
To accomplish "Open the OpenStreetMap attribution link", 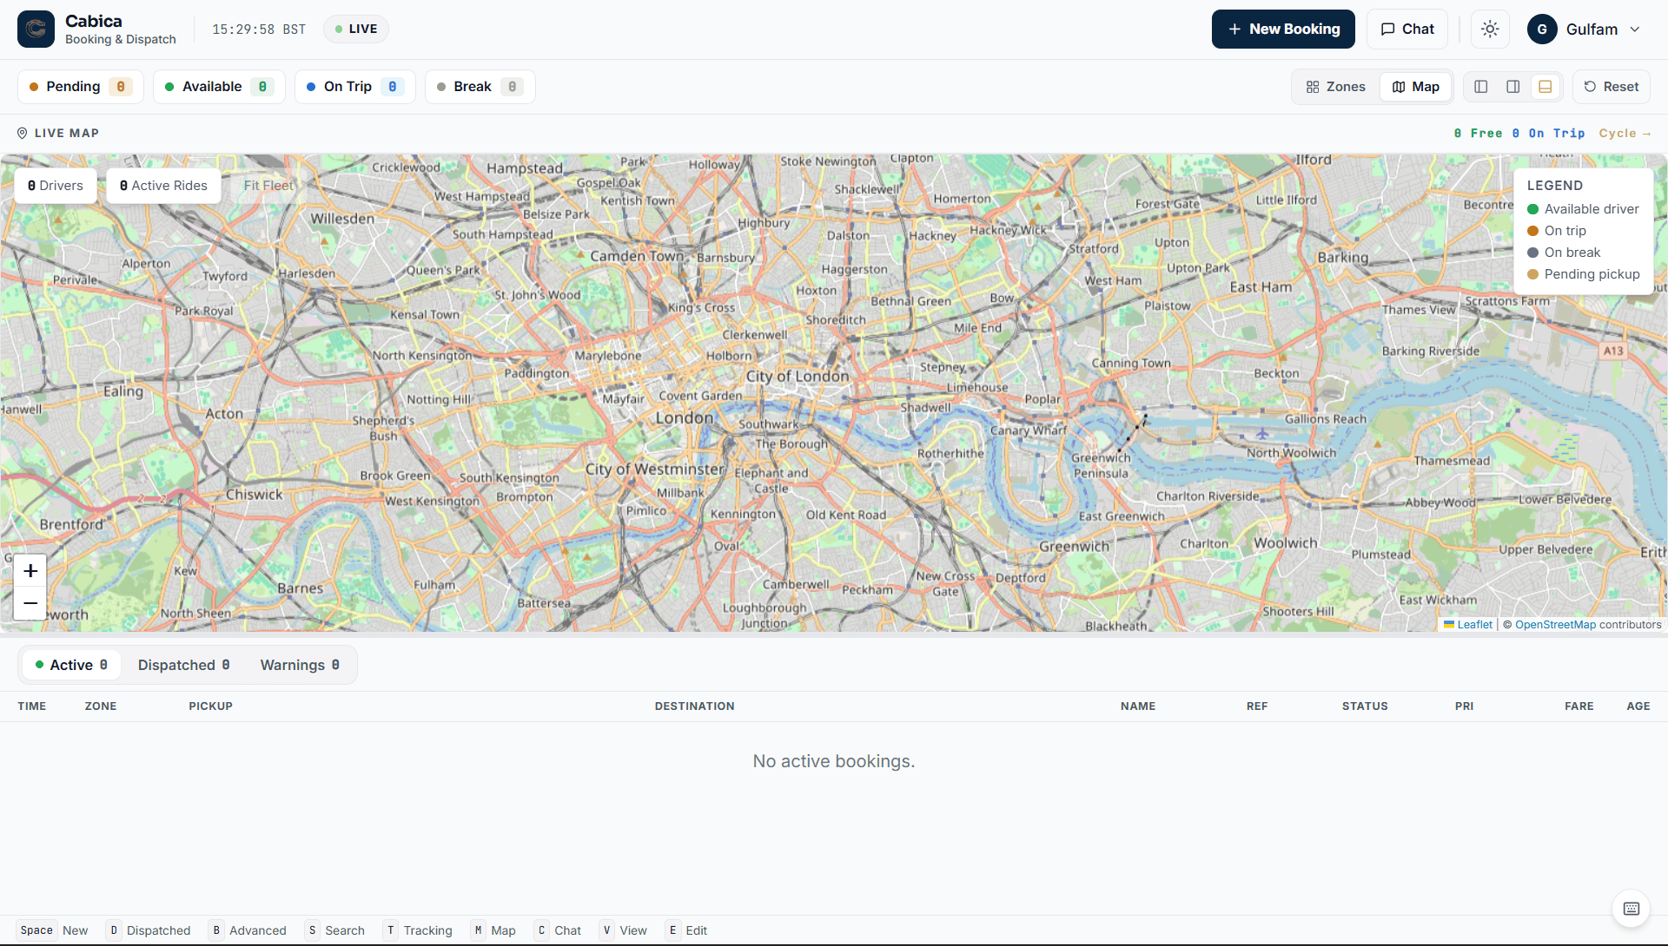I will [x=1555, y=625].
